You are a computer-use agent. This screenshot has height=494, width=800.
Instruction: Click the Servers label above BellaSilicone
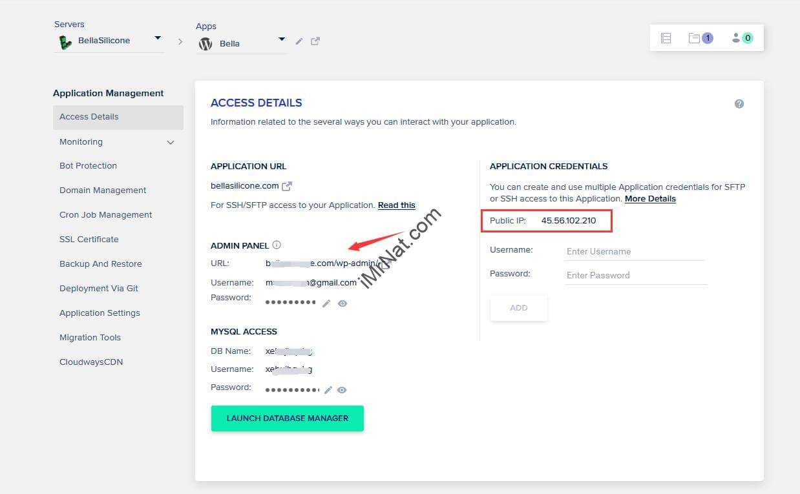tap(69, 25)
